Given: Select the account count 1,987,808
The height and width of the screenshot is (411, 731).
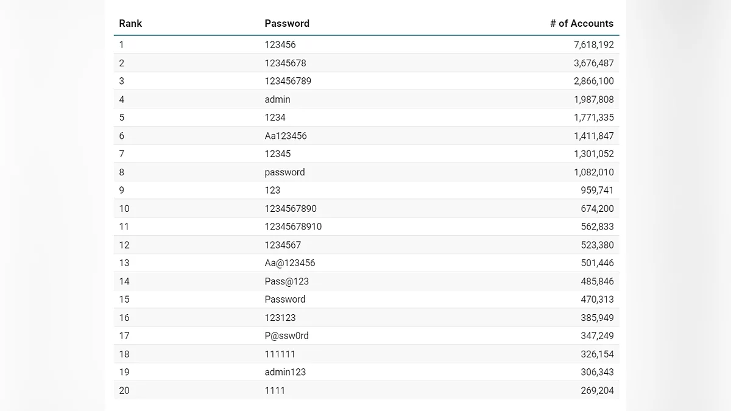Looking at the screenshot, I should click(593, 99).
